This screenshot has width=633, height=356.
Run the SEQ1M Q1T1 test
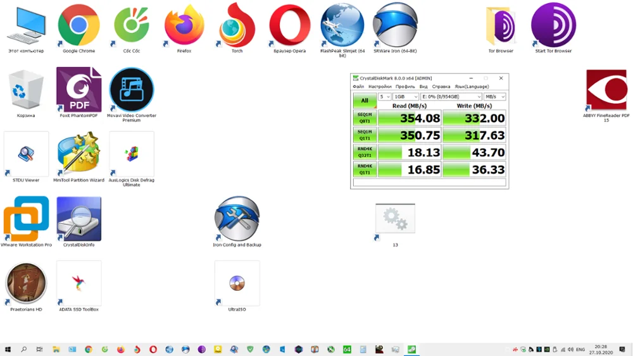coord(365,135)
